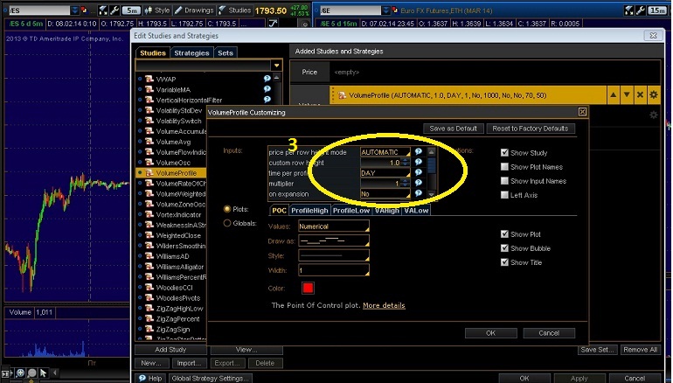Open line Style dropdown
The image size is (673, 383).
334,256
